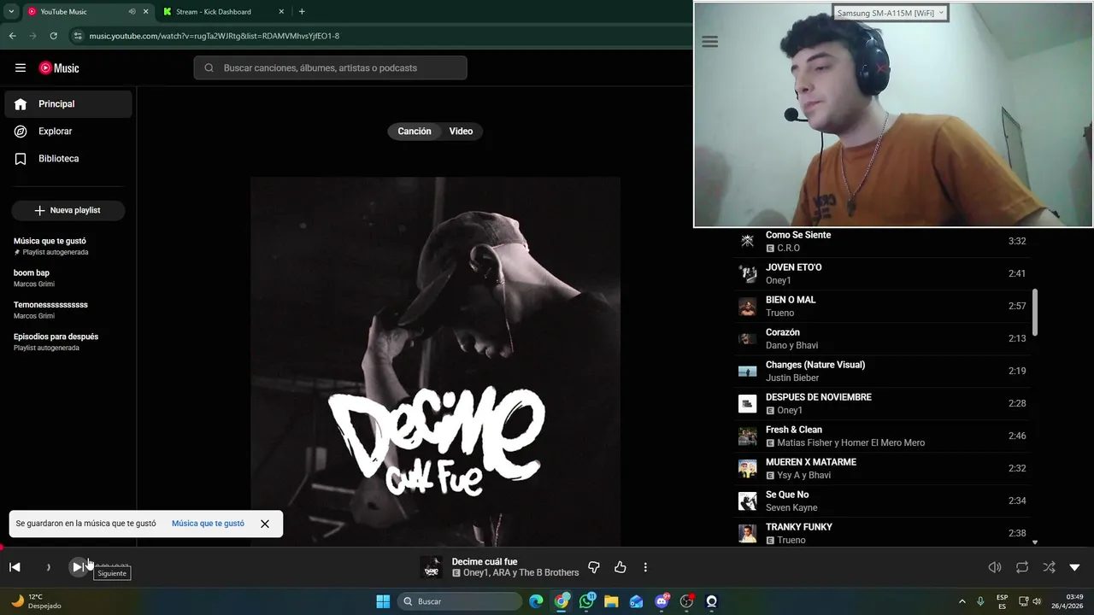
Task: Show hidden system tray icons
Action: tap(962, 601)
